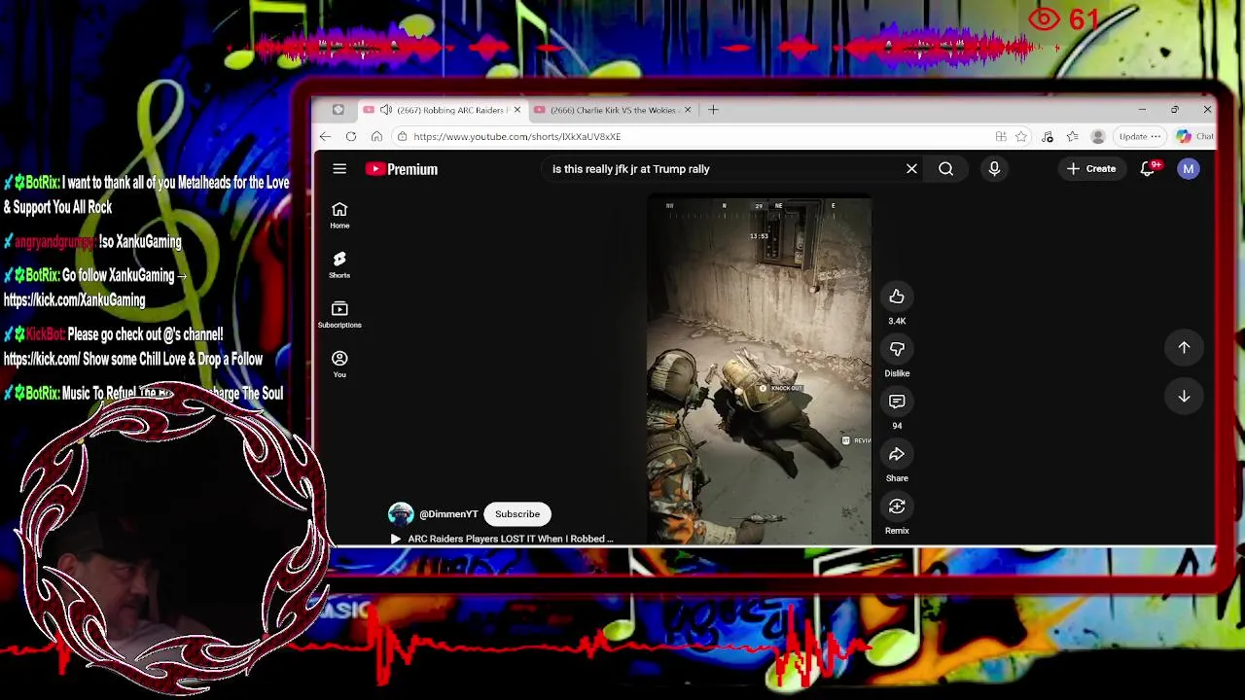The image size is (1245, 700).
Task: Open Shorts in YouTube sidebar
Action: 339,264
